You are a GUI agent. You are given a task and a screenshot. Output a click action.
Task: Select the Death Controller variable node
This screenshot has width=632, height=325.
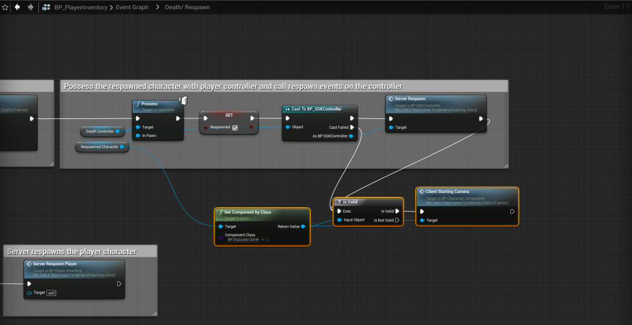[101, 131]
